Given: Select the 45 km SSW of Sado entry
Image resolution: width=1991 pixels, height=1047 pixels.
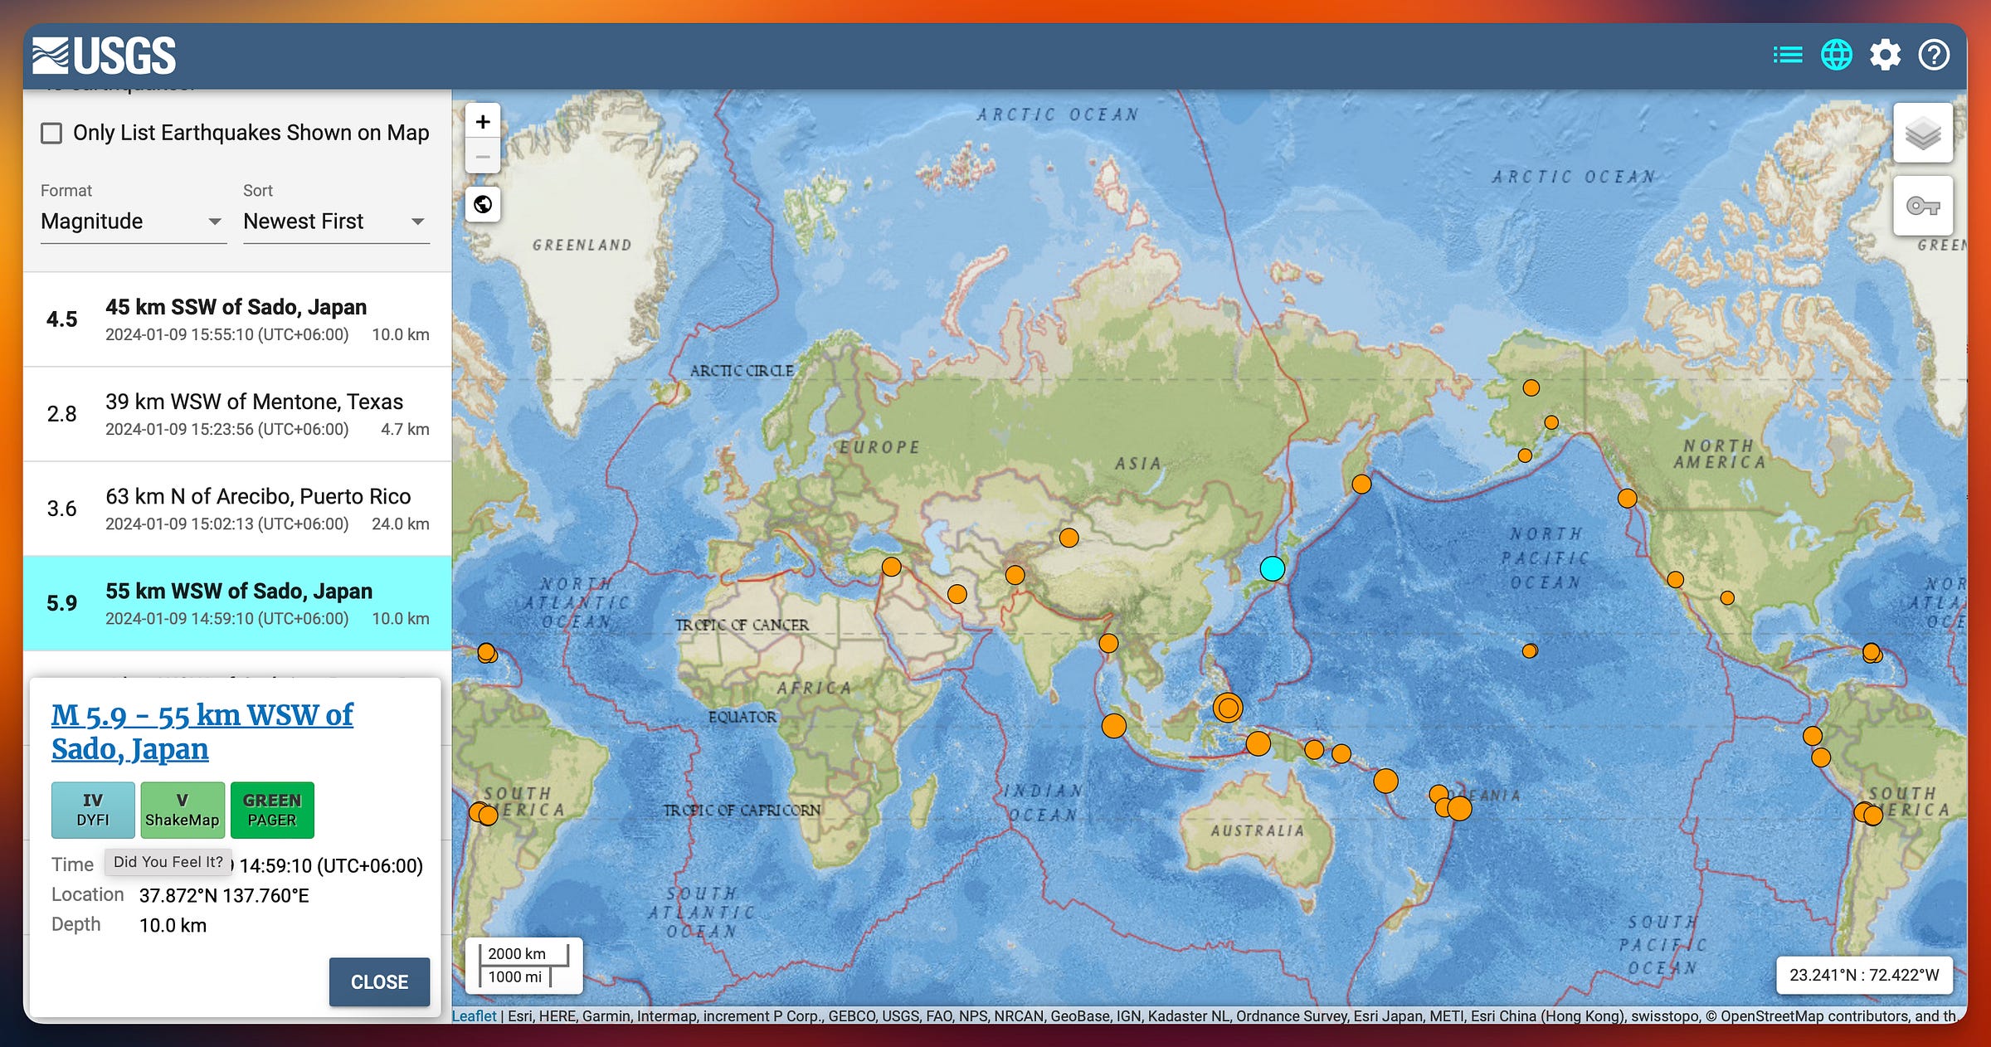Looking at the screenshot, I should click(x=237, y=319).
